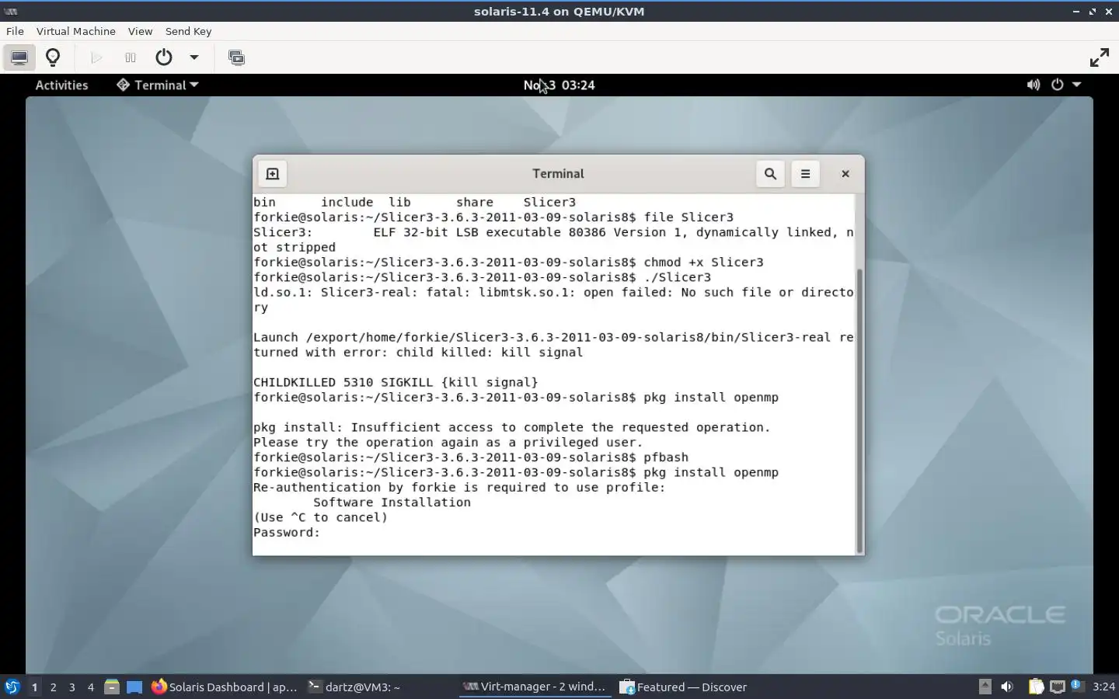Open Activities overview in Solaris
This screenshot has height=699, width=1119.
click(61, 85)
